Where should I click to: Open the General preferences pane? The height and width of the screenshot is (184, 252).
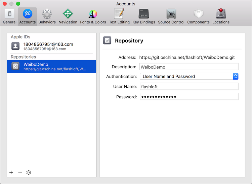tap(10, 16)
